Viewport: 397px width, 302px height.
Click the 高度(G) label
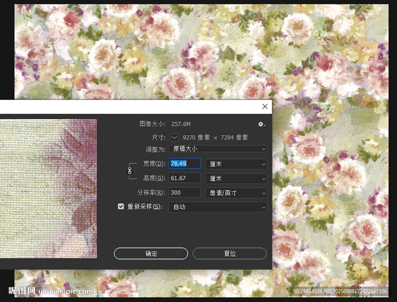154,178
